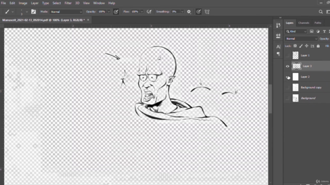Show the Background layer
This screenshot has height=185, width=330.
click(x=288, y=98)
